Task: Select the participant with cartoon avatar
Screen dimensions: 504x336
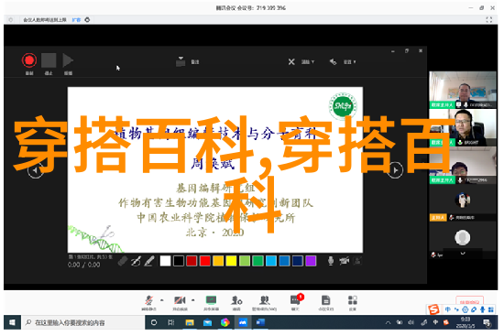Action: [x=463, y=203]
